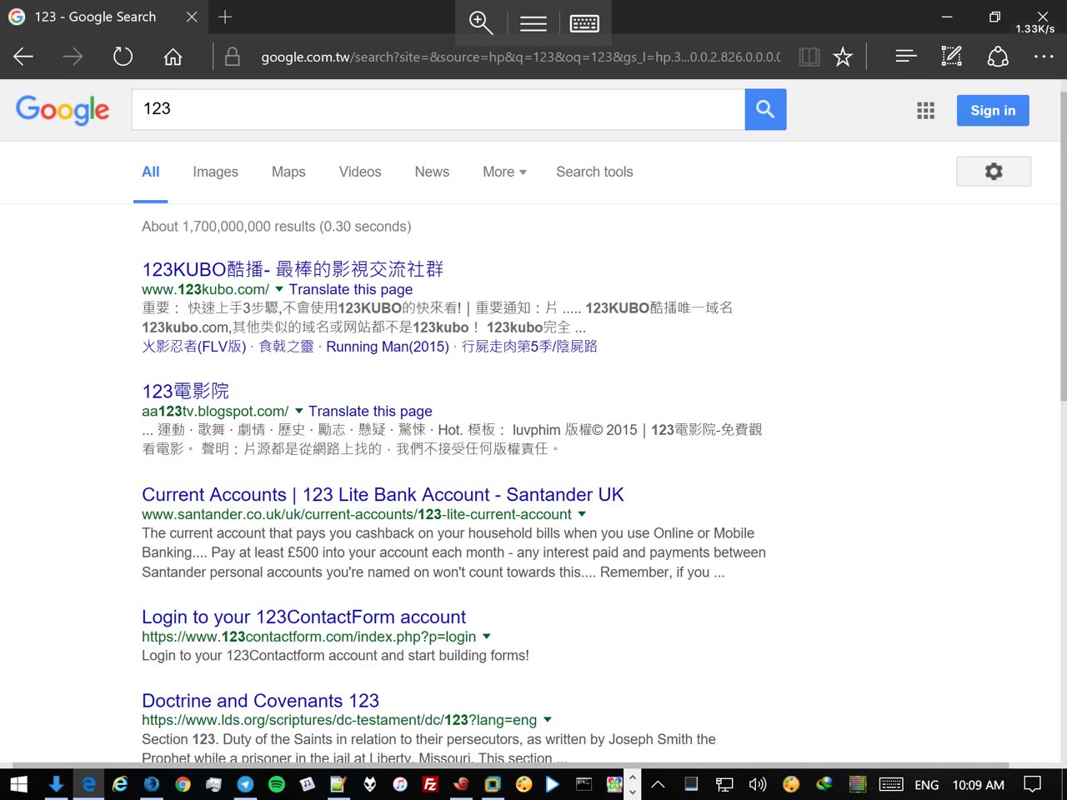Open the 123電影院 search result
The height and width of the screenshot is (800, 1067).
point(185,391)
